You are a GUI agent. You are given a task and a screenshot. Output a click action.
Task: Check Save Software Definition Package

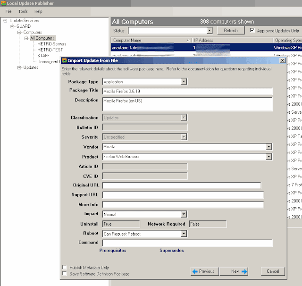click(65, 273)
